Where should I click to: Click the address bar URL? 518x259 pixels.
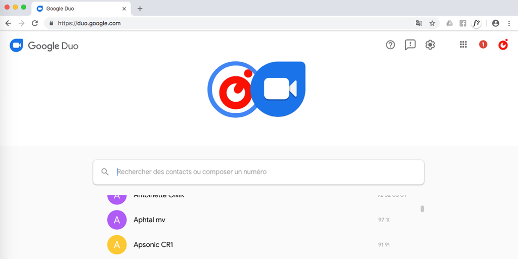pos(89,23)
